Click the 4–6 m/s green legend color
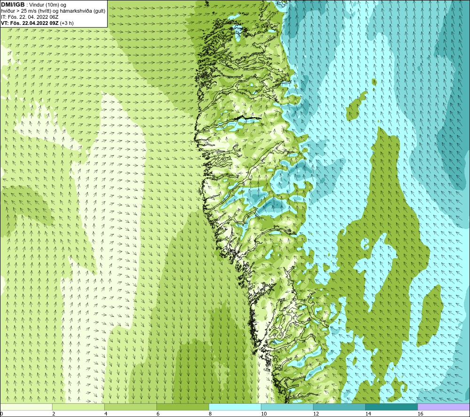The height and width of the screenshot is (417, 470). (x=131, y=407)
